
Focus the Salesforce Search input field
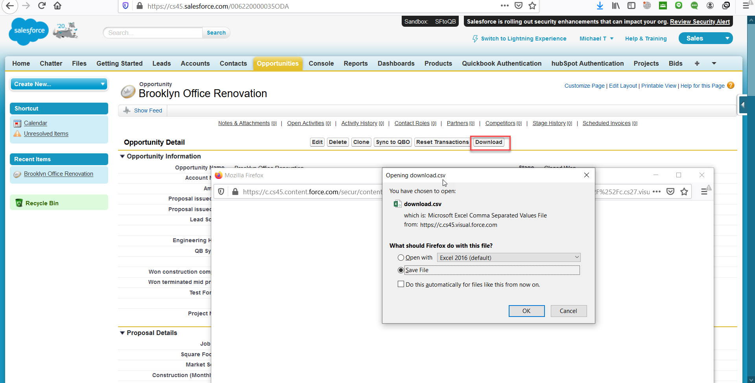point(153,33)
